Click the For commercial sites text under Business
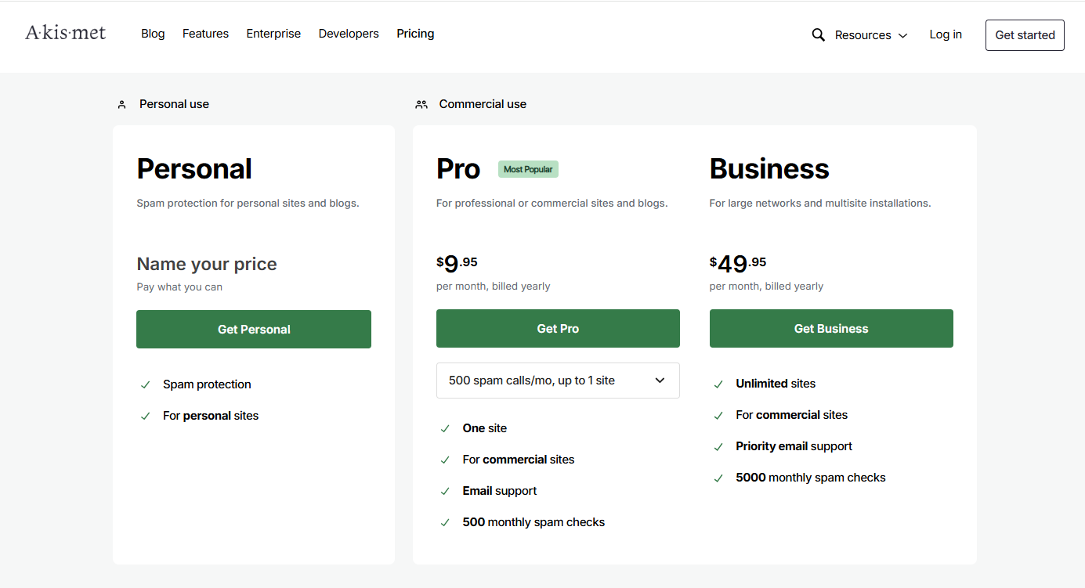The width and height of the screenshot is (1085, 588). (x=792, y=415)
